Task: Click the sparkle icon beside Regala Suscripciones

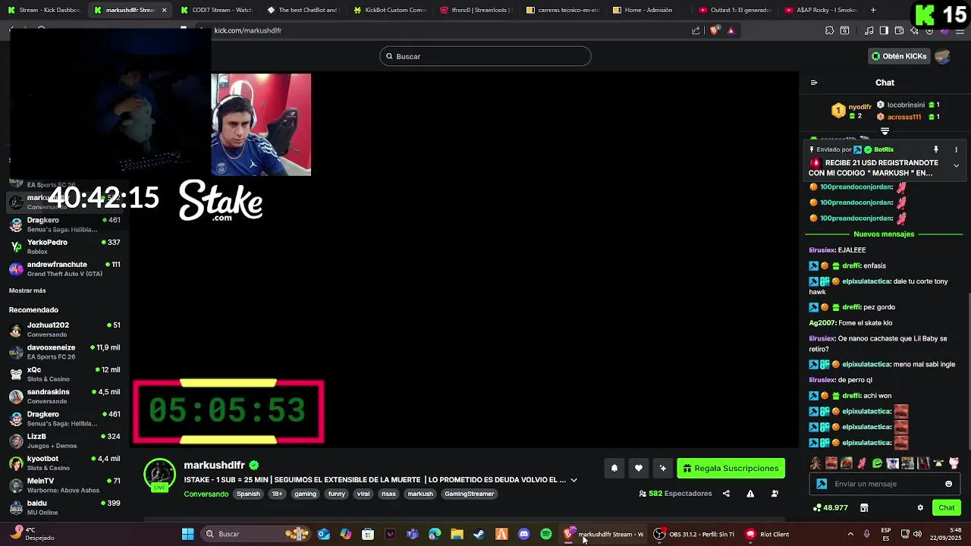Action: (x=663, y=469)
